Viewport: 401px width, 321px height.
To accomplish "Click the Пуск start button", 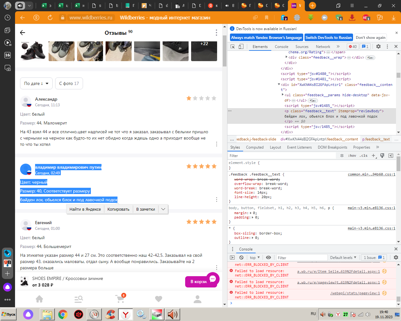I will pos(8,314).
